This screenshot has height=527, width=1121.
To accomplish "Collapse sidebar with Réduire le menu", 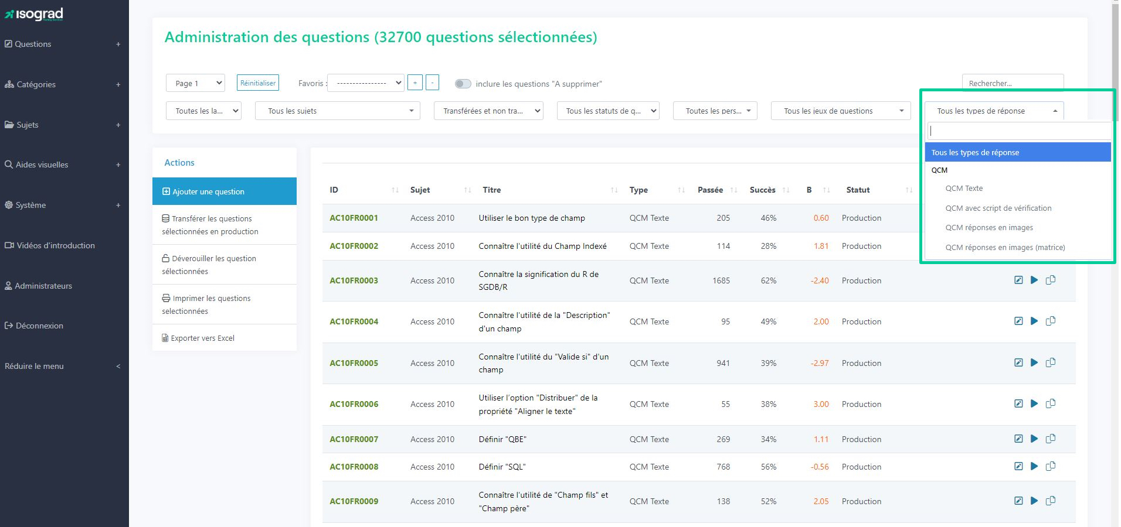I will pyautogui.click(x=62, y=366).
